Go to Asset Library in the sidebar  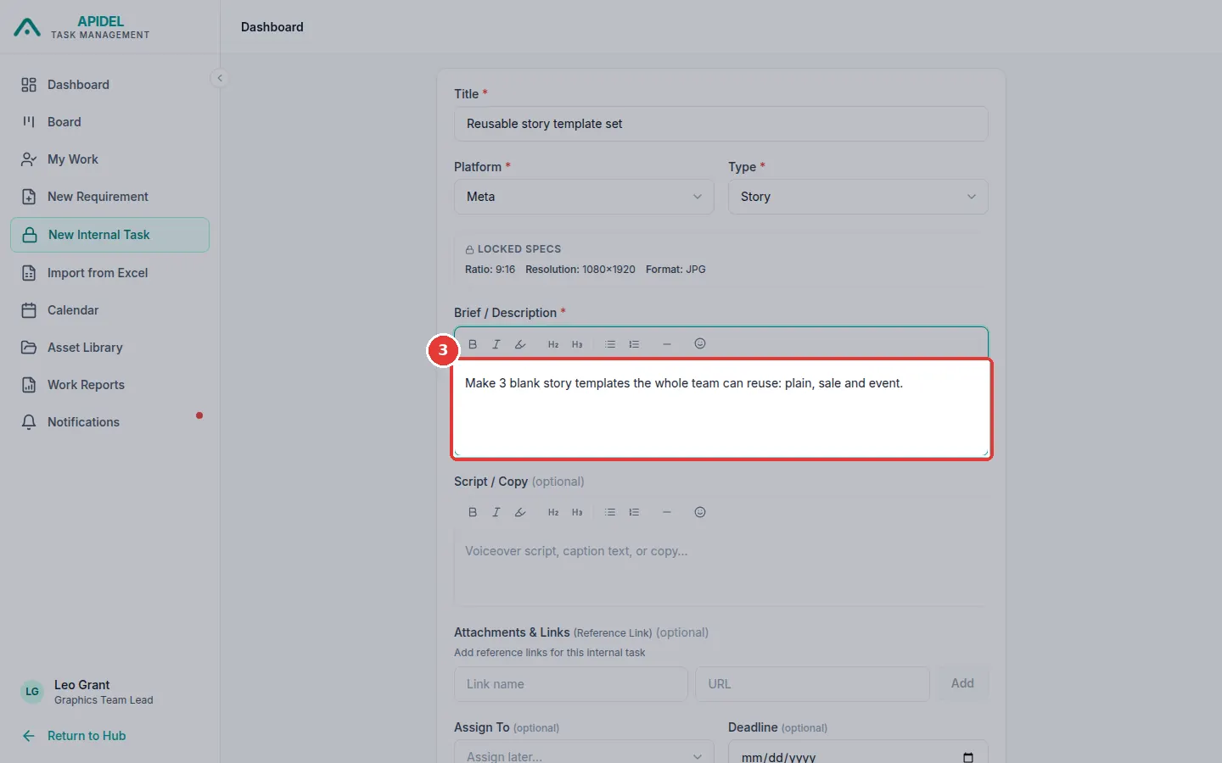pos(110,348)
